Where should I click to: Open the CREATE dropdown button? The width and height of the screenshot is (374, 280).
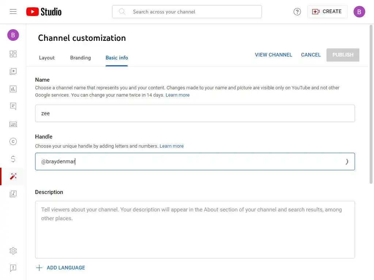click(x=327, y=12)
